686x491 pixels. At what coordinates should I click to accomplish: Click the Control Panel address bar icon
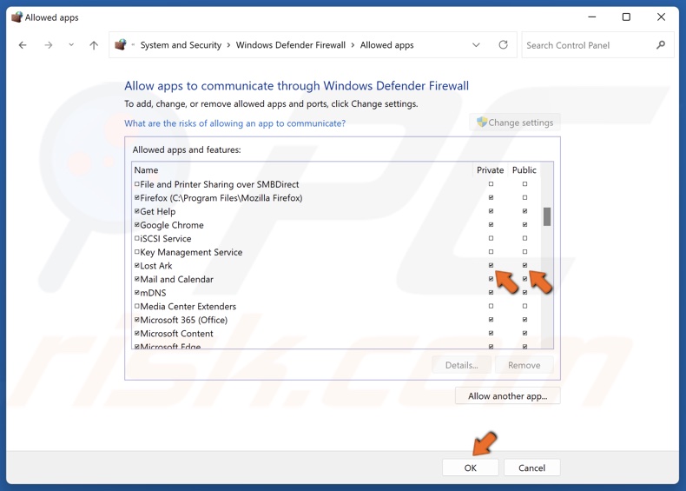coord(121,44)
